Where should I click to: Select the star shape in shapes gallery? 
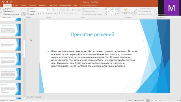[118, 14]
